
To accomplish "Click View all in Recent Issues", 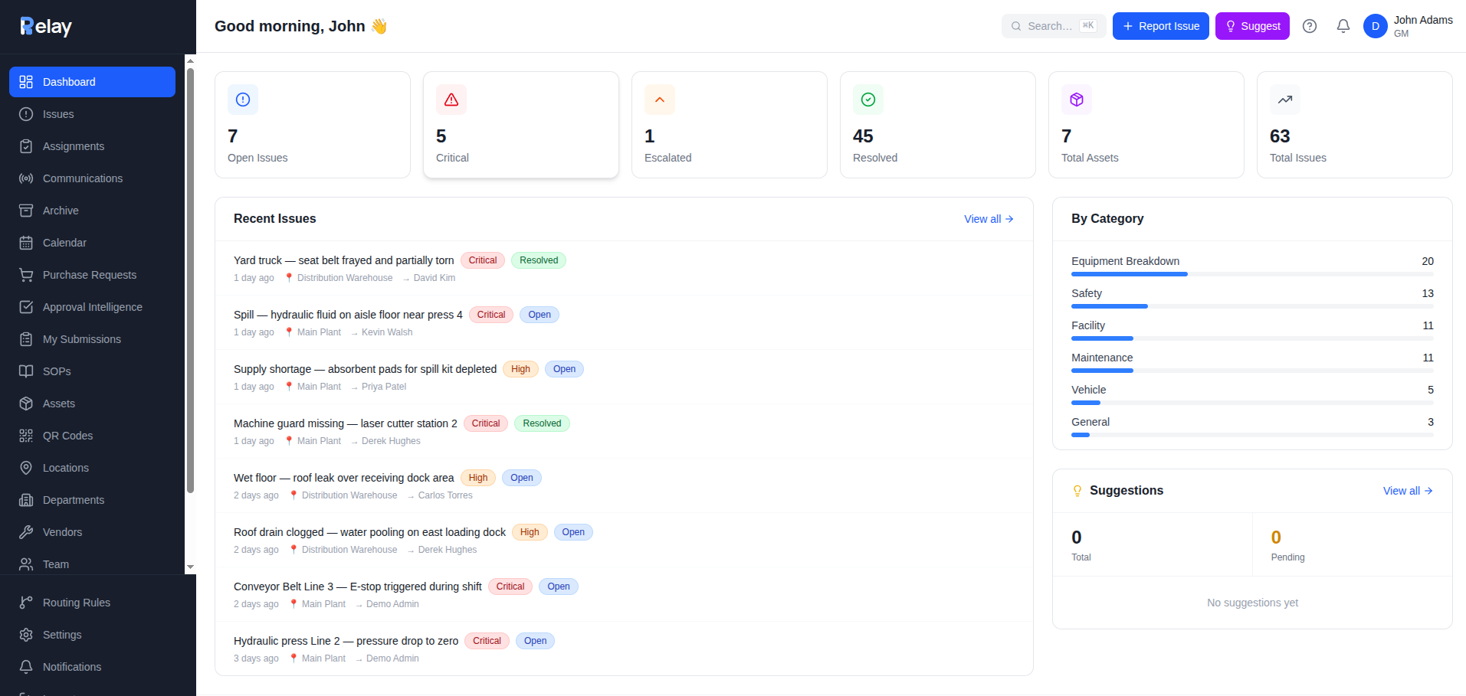I will point(989,219).
